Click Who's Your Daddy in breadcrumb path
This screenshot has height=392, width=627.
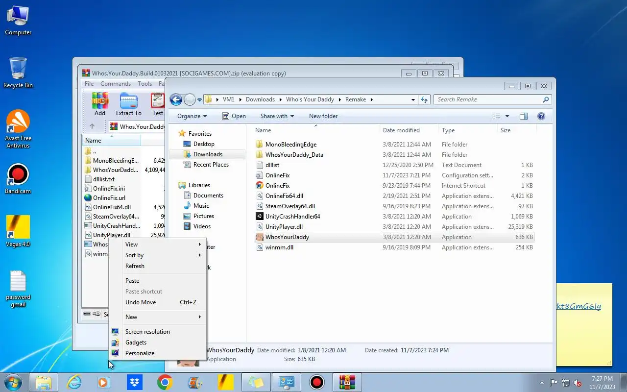pos(310,99)
